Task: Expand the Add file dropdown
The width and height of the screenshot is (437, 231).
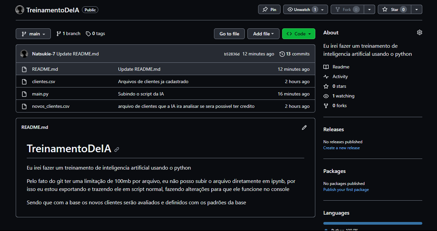Action: [263, 33]
